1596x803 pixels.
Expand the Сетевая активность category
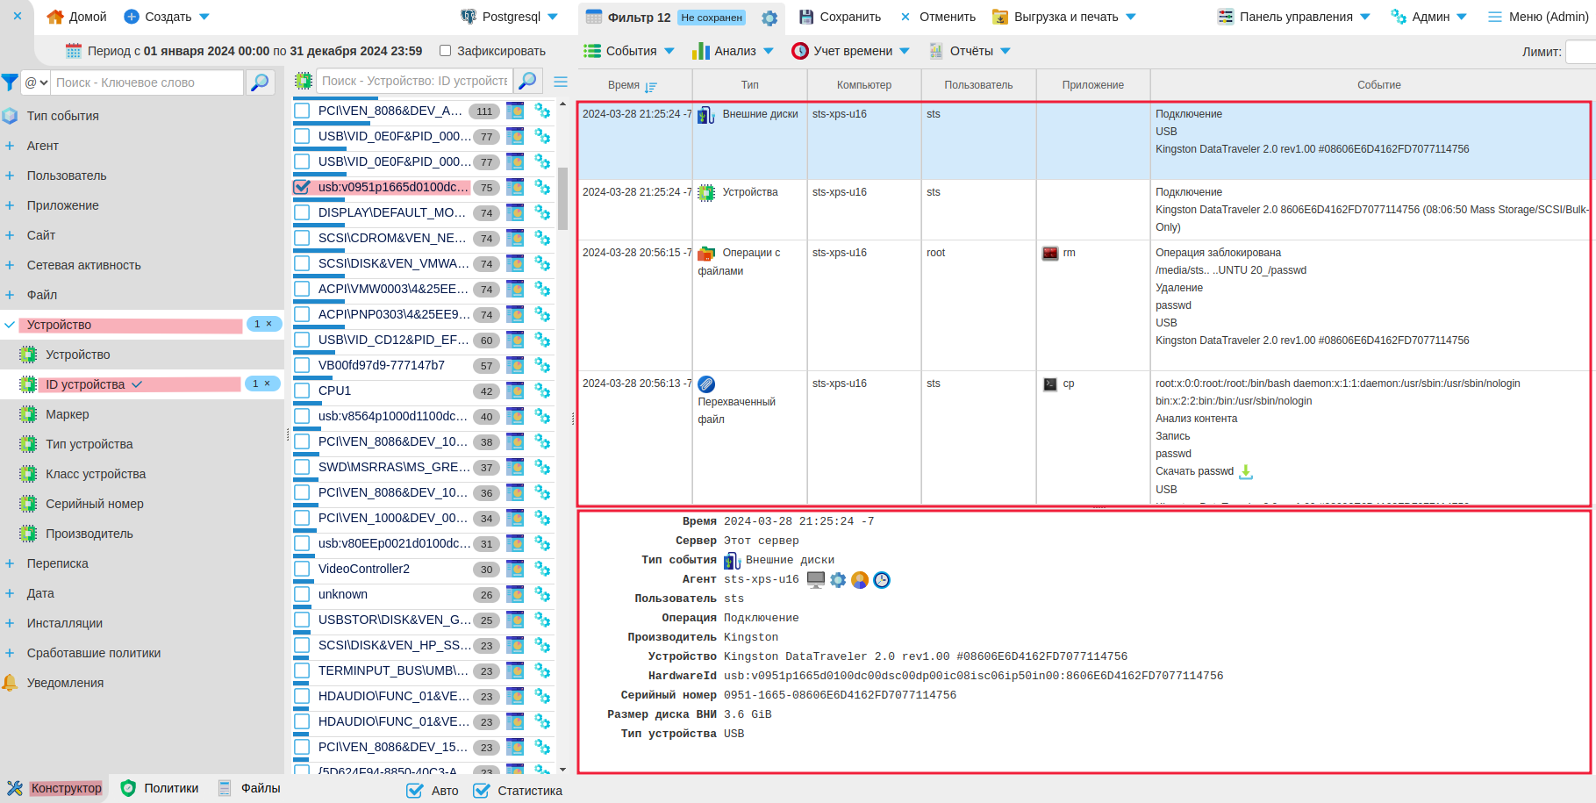click(83, 265)
